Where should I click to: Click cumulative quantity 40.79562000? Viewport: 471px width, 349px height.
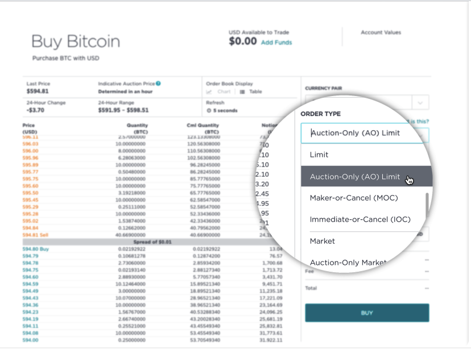(x=205, y=228)
